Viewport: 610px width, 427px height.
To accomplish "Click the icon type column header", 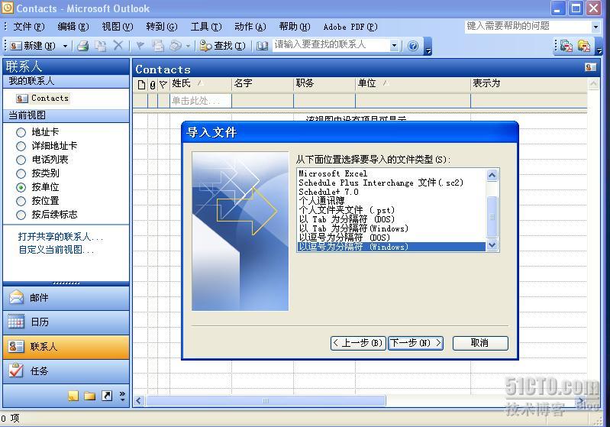I will 141,85.
